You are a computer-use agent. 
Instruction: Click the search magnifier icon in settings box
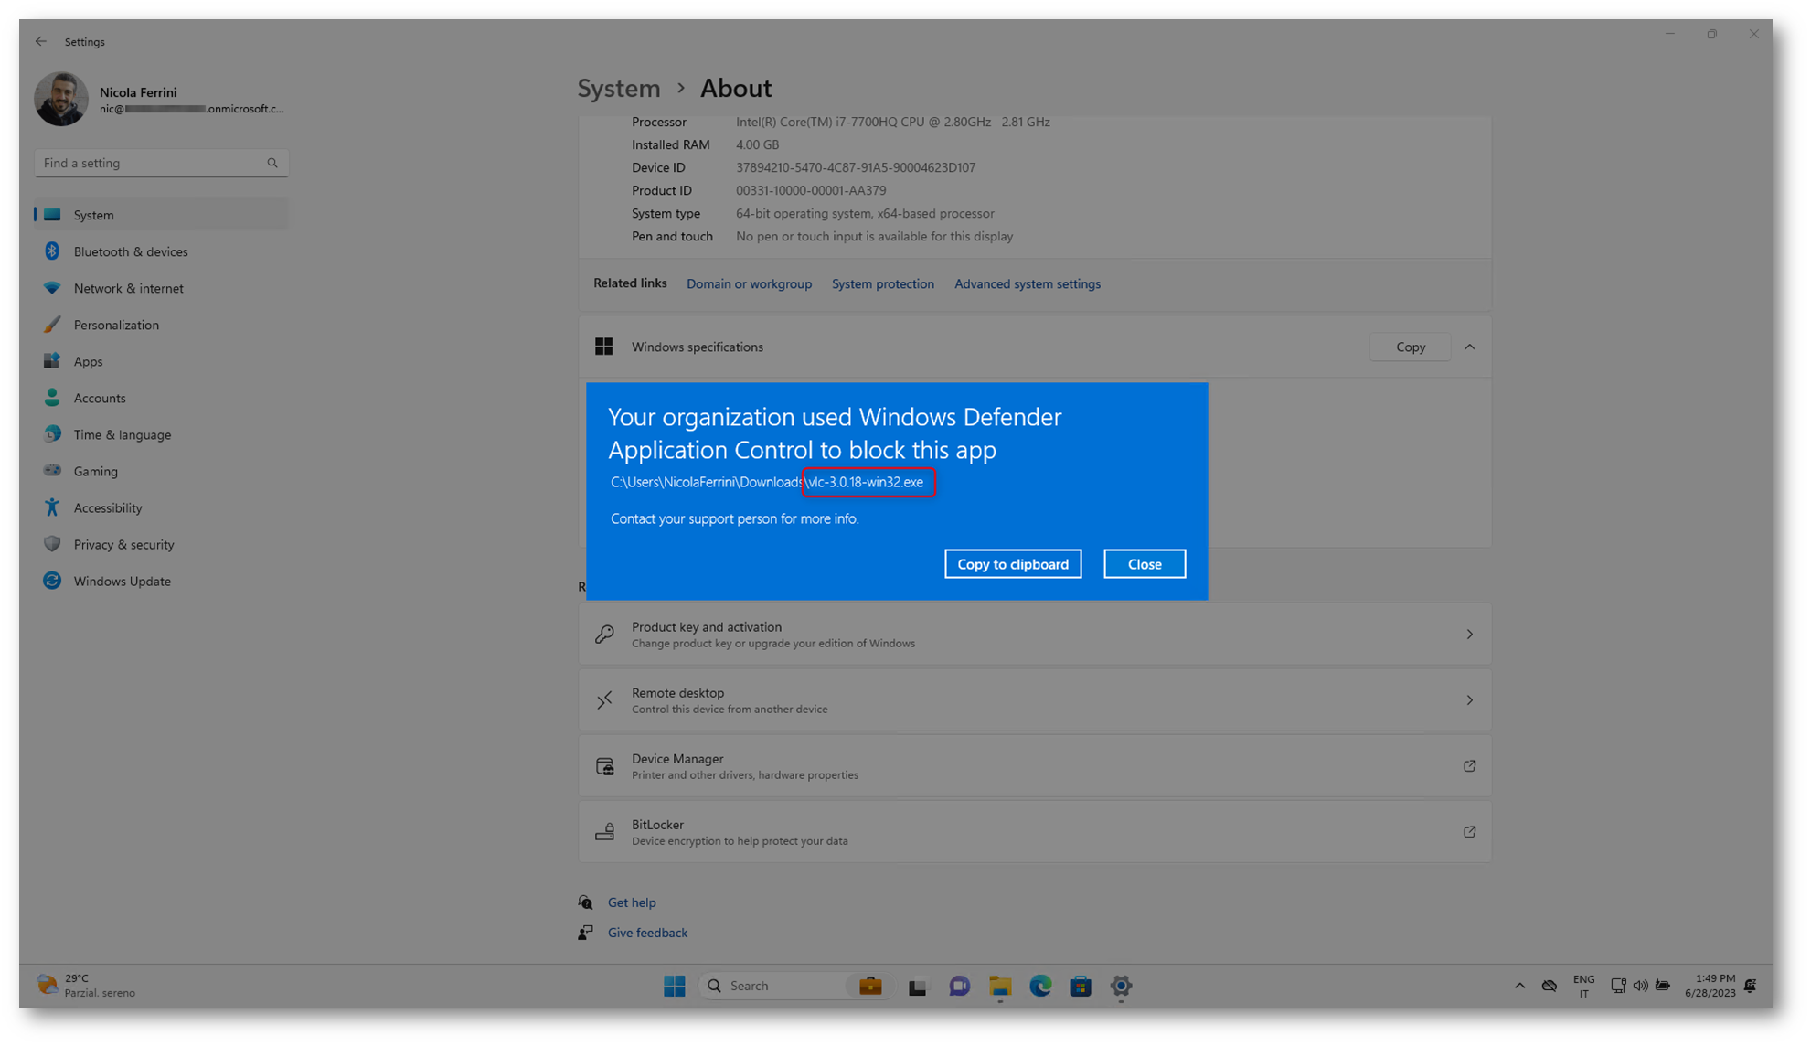(272, 163)
